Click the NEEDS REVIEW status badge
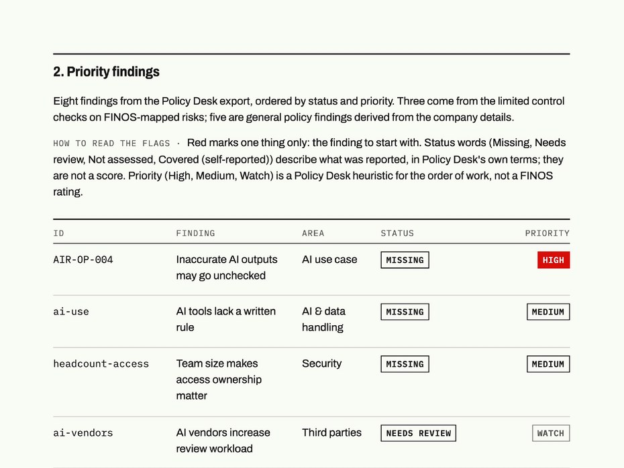The width and height of the screenshot is (624, 468). point(418,433)
